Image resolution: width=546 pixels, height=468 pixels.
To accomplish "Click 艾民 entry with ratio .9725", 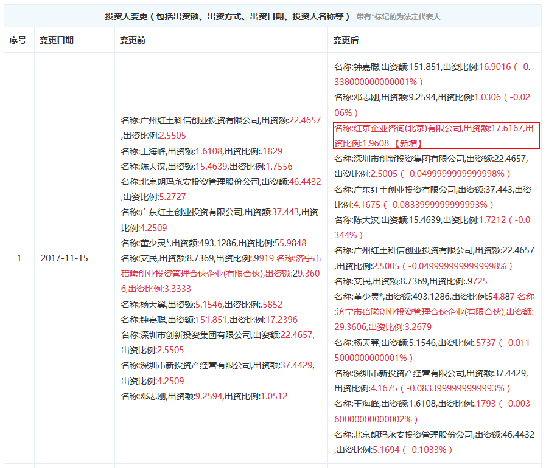I will (x=410, y=281).
